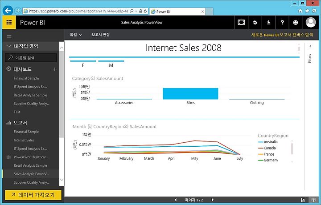Screen dimensions: 321x205
Task: Click the download icon in header
Action: (x=268, y=22)
